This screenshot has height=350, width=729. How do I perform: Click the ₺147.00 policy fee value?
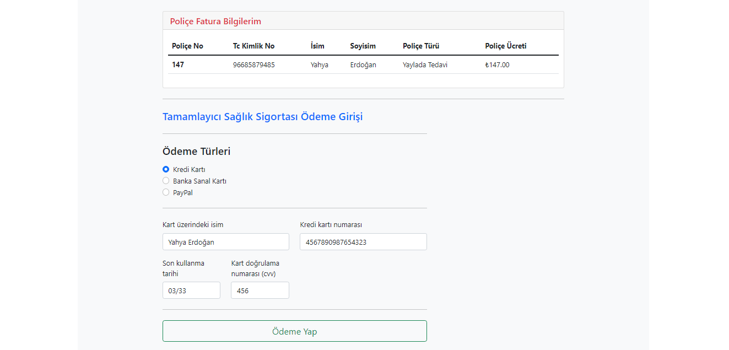coord(496,64)
